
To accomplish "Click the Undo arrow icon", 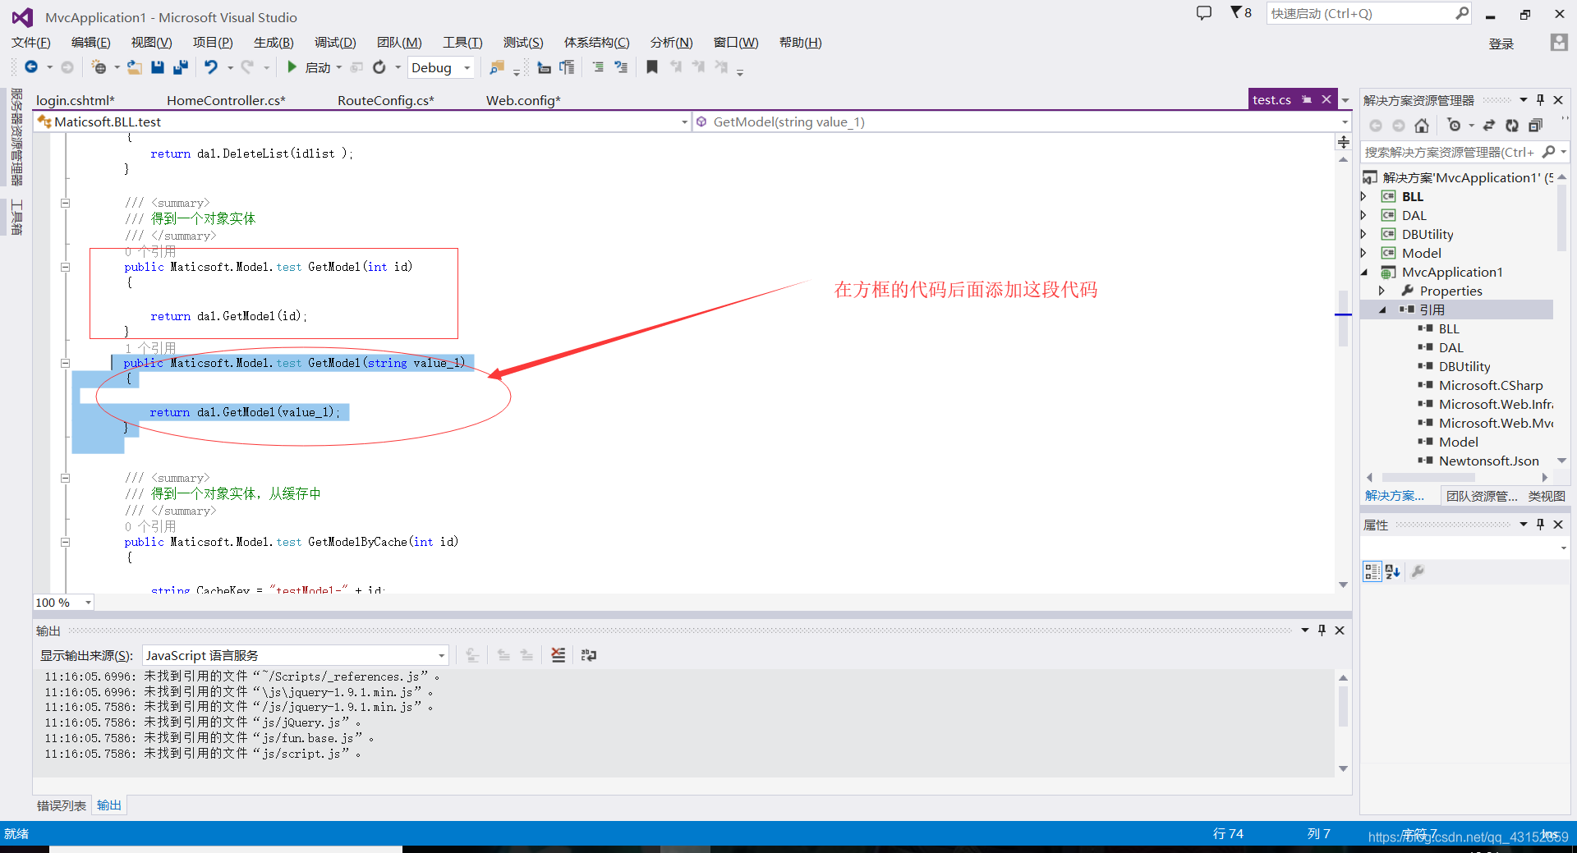I will coord(211,67).
